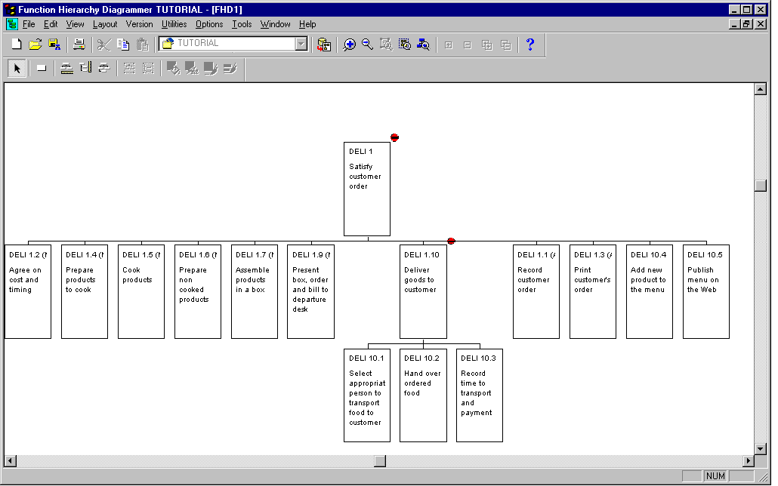Select the DELI 1 Satisfy customer order box
Image resolution: width=778 pixels, height=486 pixels.
pyautogui.click(x=367, y=189)
